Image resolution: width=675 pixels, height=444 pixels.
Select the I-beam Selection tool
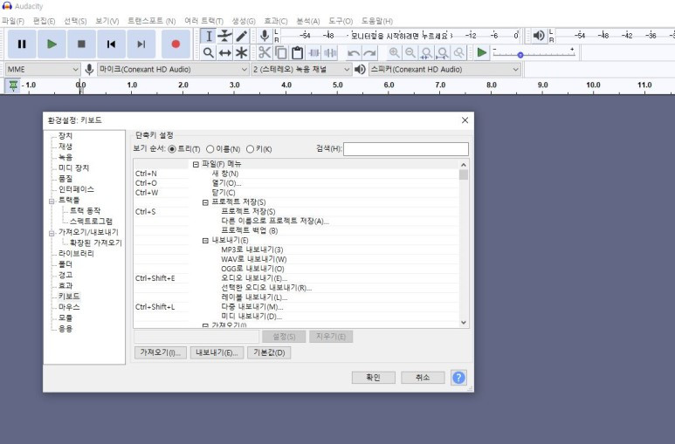209,36
